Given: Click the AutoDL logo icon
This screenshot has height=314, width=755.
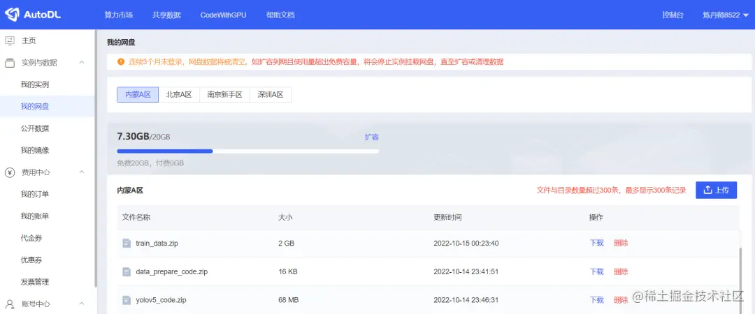Looking at the screenshot, I should [x=12, y=15].
